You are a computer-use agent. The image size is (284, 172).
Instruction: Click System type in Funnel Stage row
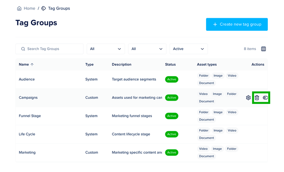[x=91, y=116]
